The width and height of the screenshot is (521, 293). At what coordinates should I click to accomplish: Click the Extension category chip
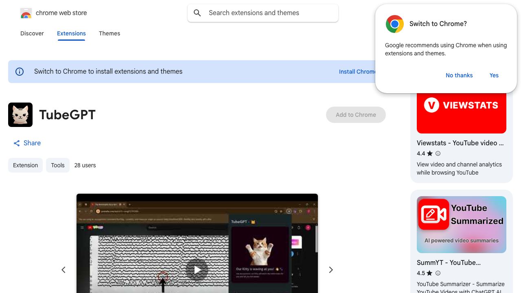(25, 165)
